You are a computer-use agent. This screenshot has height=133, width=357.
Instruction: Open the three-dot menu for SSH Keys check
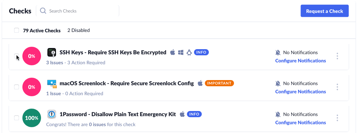coord(337,56)
